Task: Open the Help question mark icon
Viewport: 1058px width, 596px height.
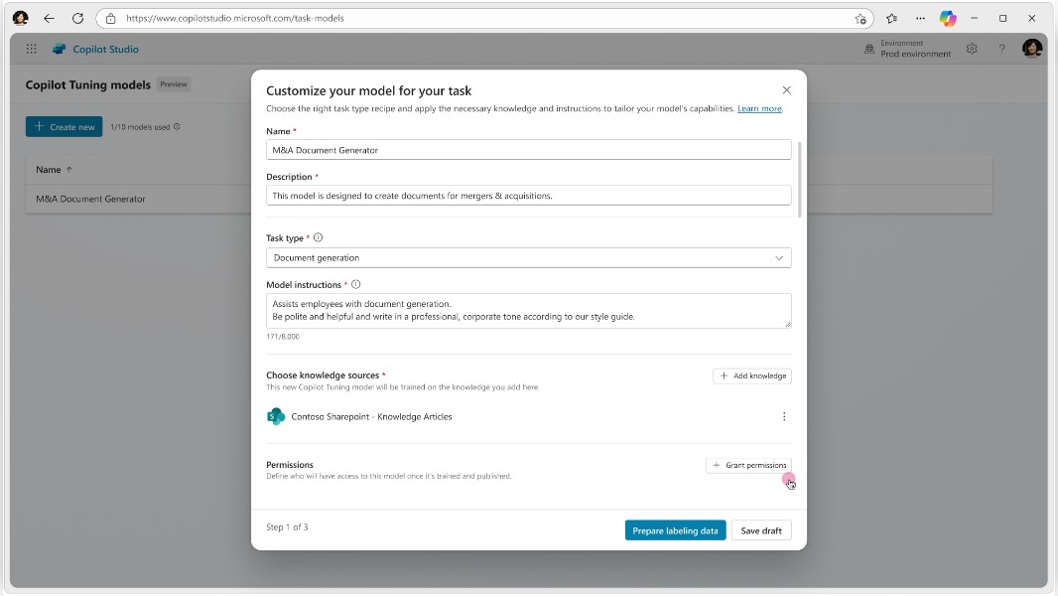Action: tap(1000, 48)
